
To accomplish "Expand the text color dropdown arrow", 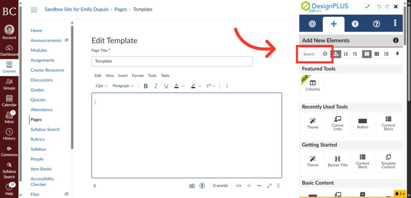I will tap(183, 86).
